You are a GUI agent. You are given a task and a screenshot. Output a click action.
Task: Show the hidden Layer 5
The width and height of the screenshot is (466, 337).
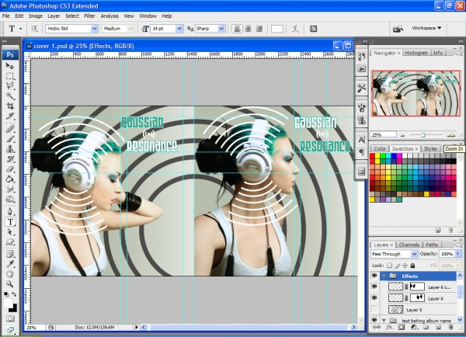[374, 309]
